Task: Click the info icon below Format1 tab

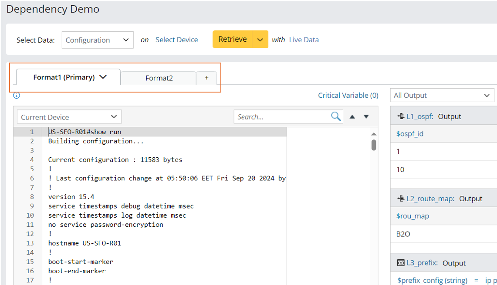Action: 17,96
